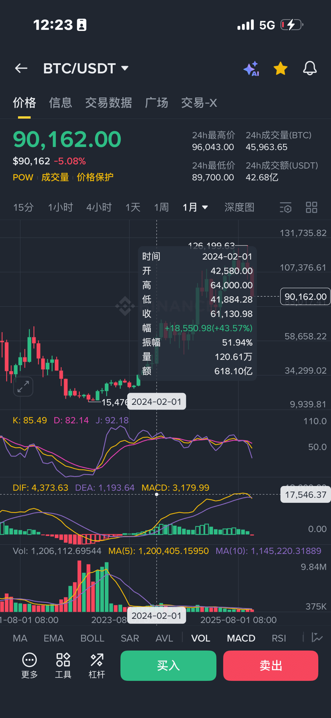This screenshot has height=718, width=331.
Task: Select the 4小时 timeframe
Action: [x=99, y=207]
